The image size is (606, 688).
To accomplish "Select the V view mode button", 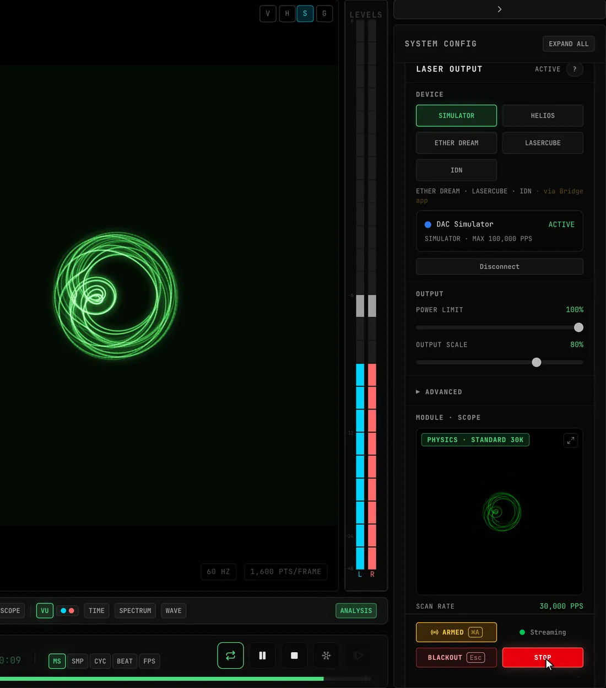I will pos(268,13).
